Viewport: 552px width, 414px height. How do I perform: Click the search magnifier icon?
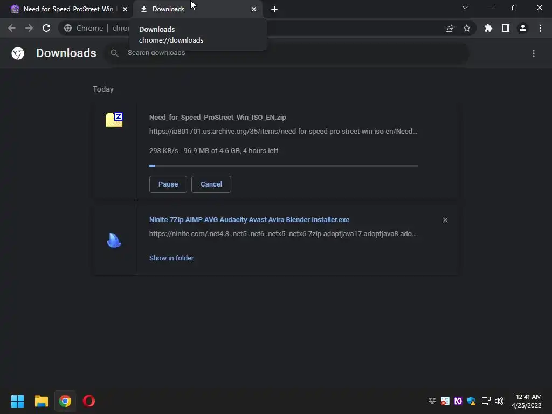(114, 53)
